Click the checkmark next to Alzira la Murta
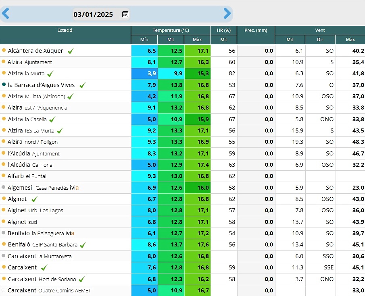 coord(50,74)
